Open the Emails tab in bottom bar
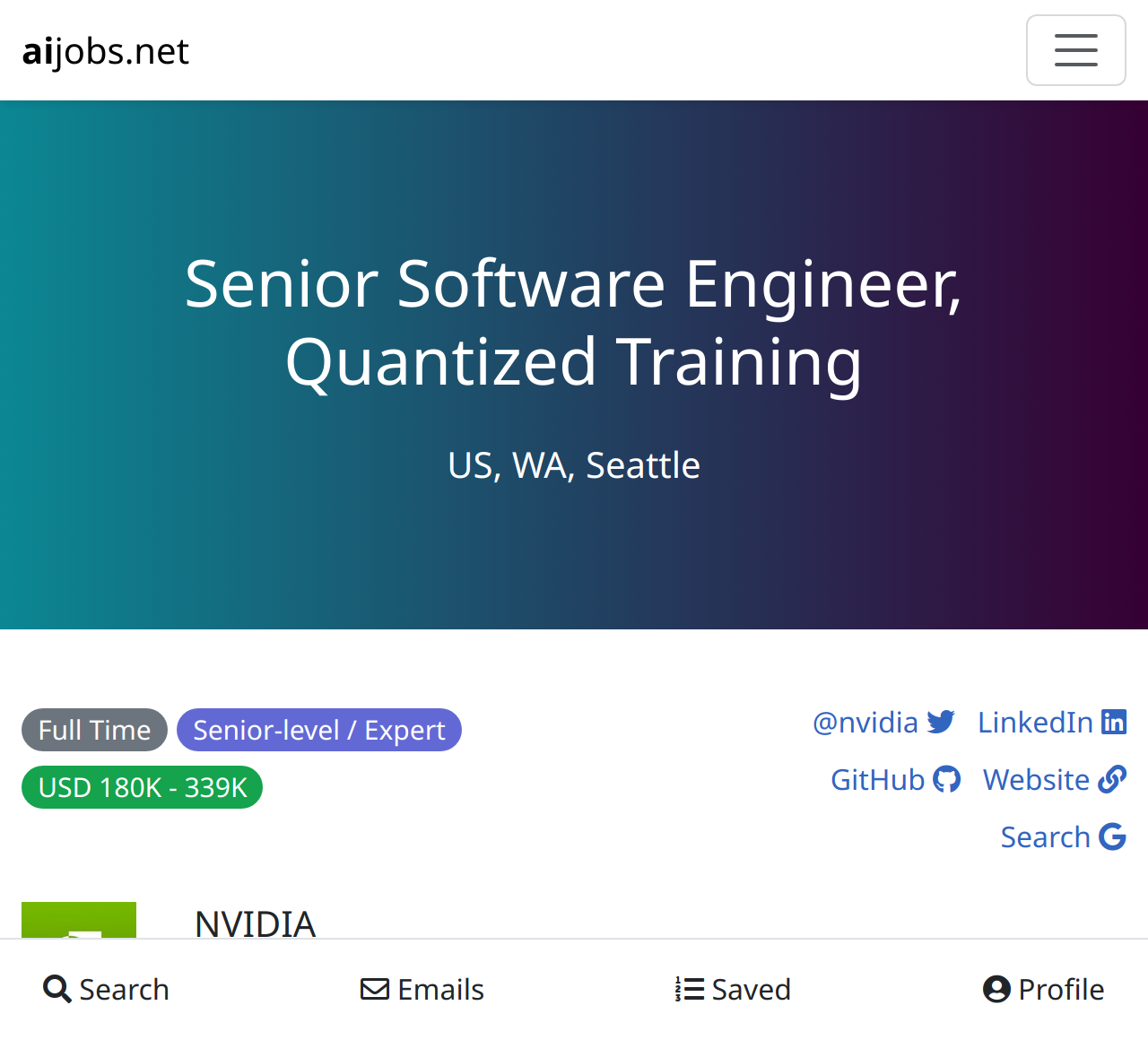 click(422, 989)
